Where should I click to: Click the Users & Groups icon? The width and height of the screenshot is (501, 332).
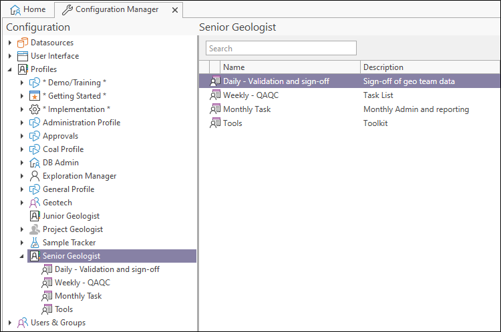click(23, 323)
